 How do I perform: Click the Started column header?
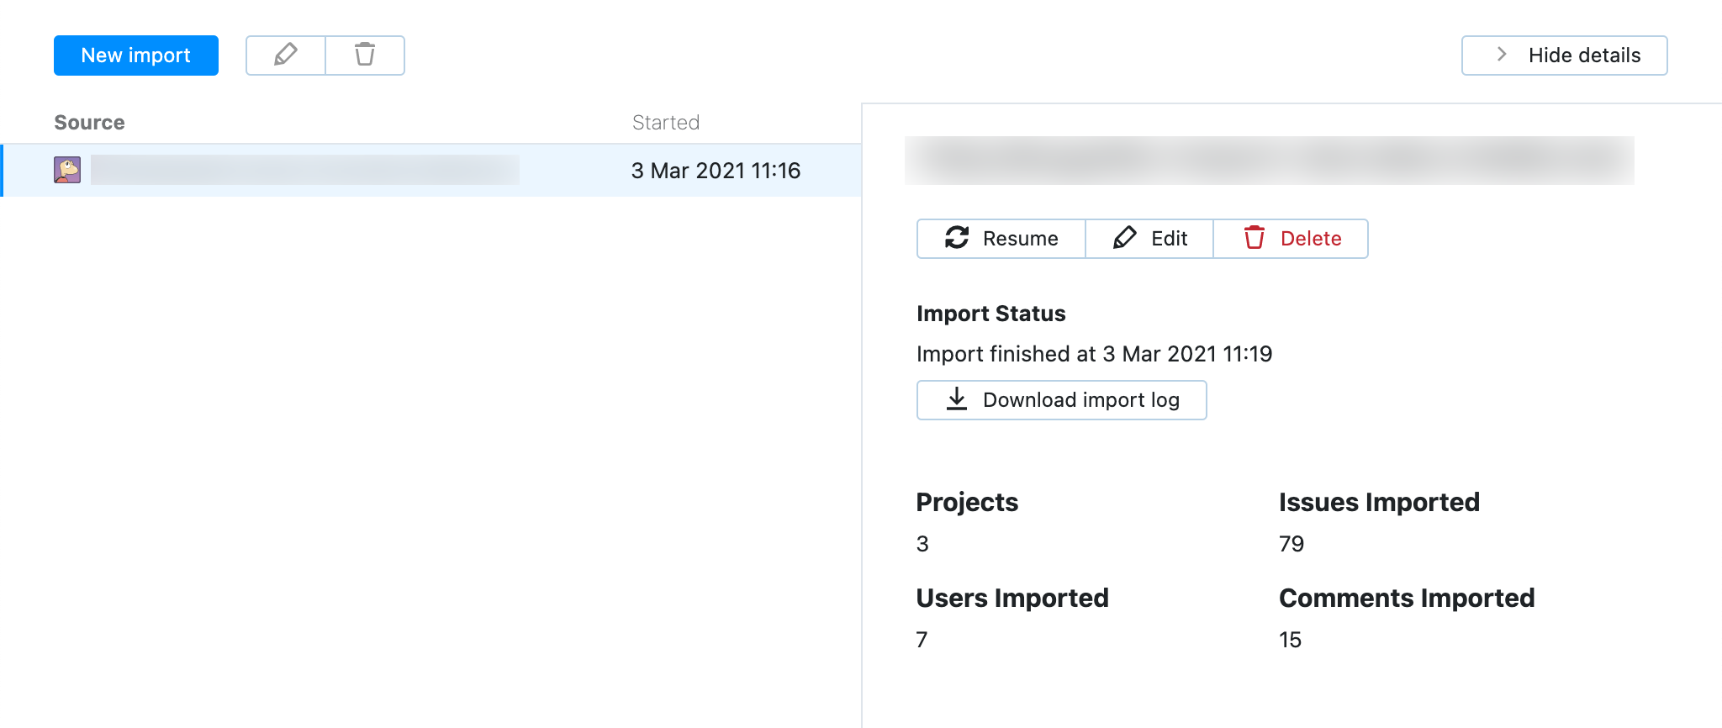(665, 123)
